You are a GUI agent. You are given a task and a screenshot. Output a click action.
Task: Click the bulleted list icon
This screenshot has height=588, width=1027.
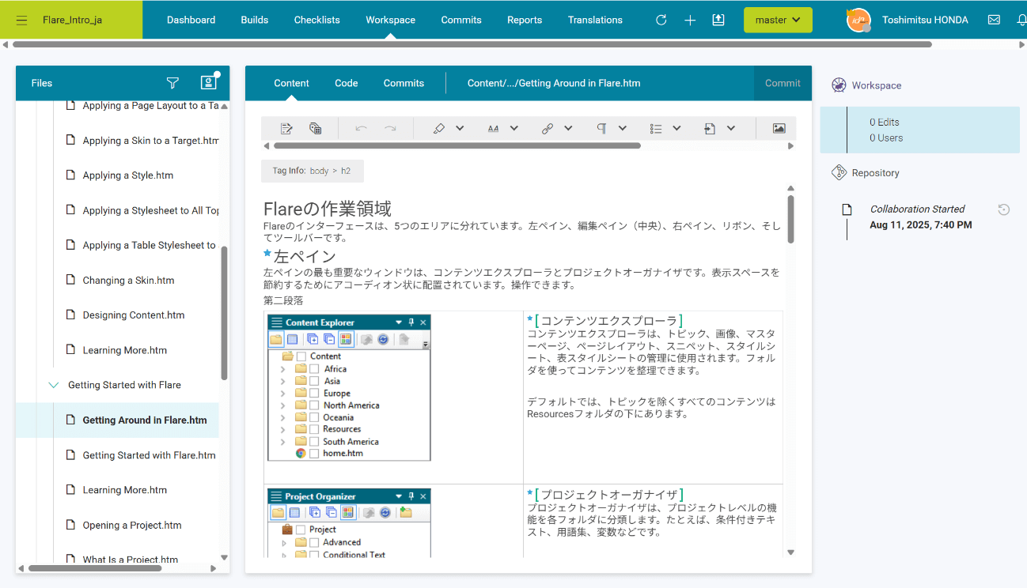click(x=655, y=128)
